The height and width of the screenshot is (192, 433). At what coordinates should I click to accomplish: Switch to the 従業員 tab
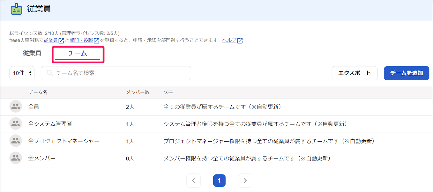tap(32, 53)
